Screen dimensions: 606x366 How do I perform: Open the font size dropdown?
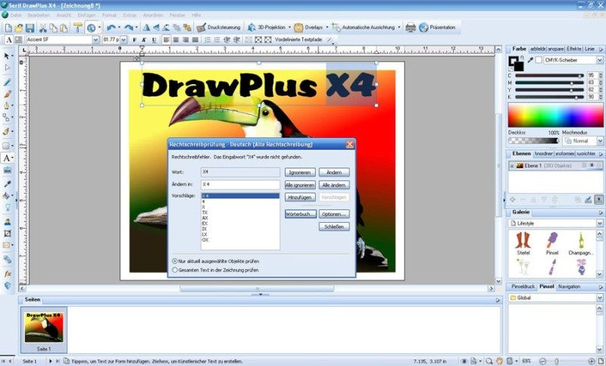[123, 40]
